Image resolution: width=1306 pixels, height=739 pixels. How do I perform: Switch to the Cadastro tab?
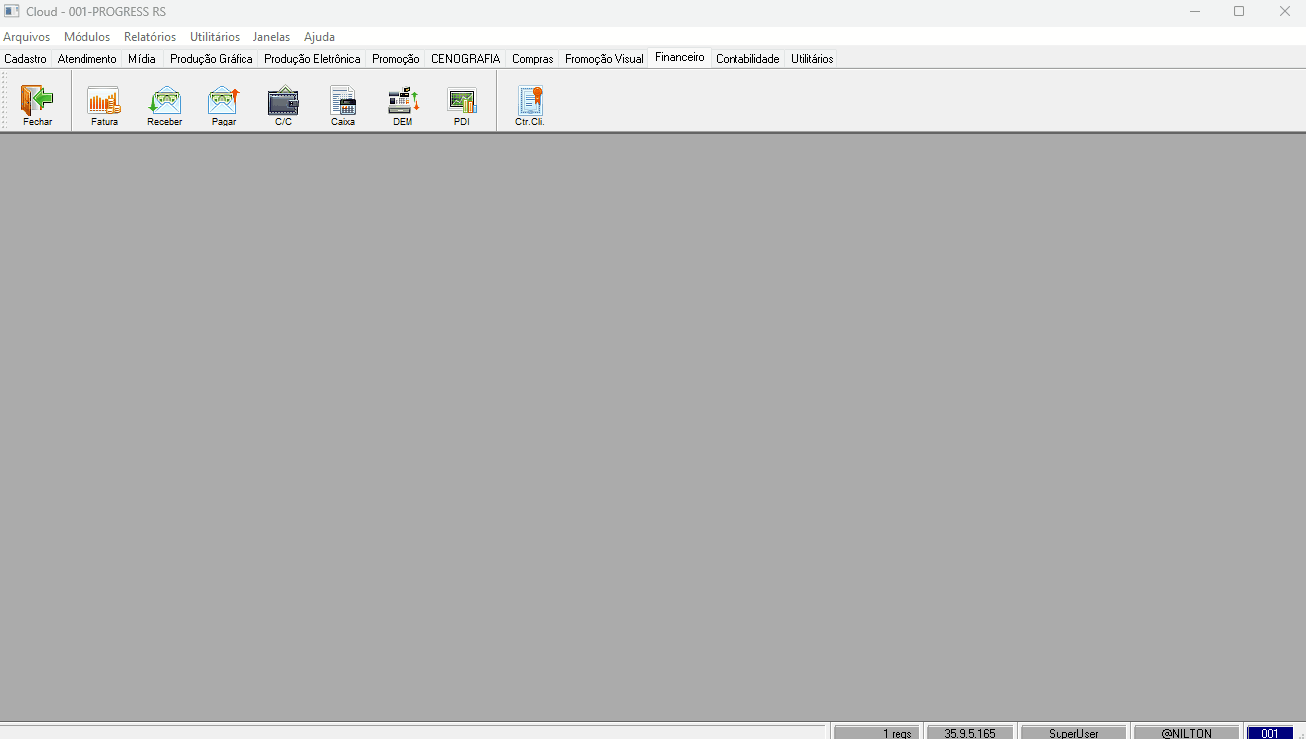26,59
